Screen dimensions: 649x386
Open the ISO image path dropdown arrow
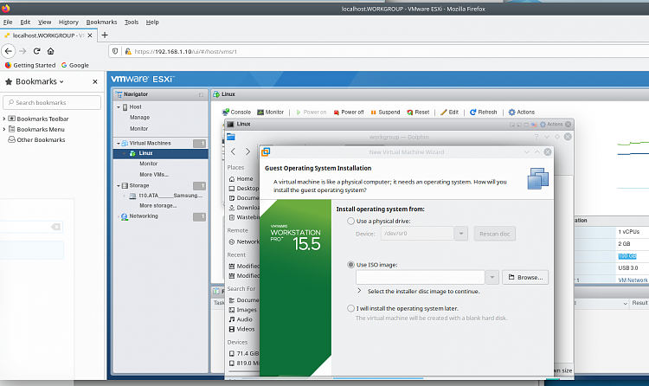[x=492, y=278]
